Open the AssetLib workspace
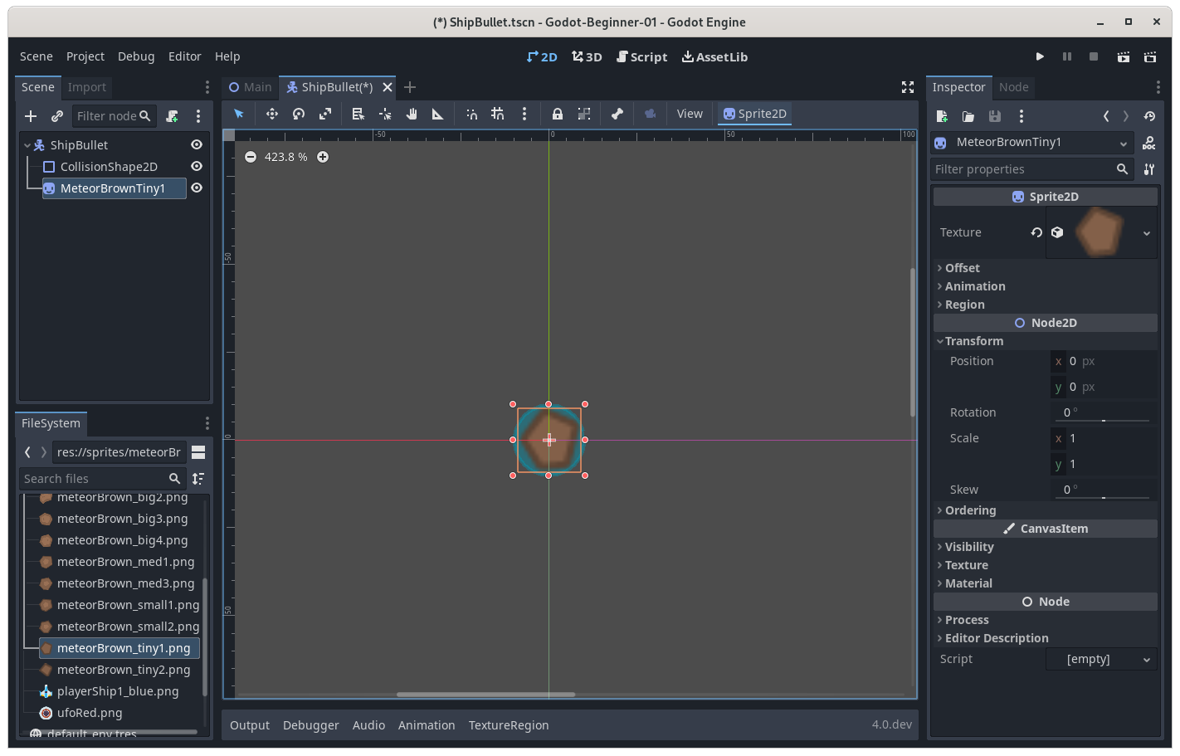The width and height of the screenshot is (1180, 756). (x=714, y=56)
